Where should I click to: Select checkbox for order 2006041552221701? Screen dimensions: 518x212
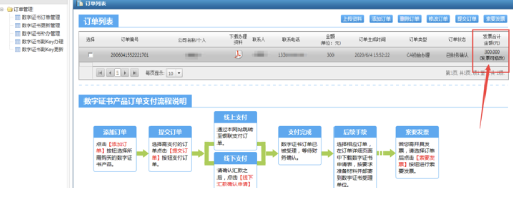pyautogui.click(x=91, y=55)
